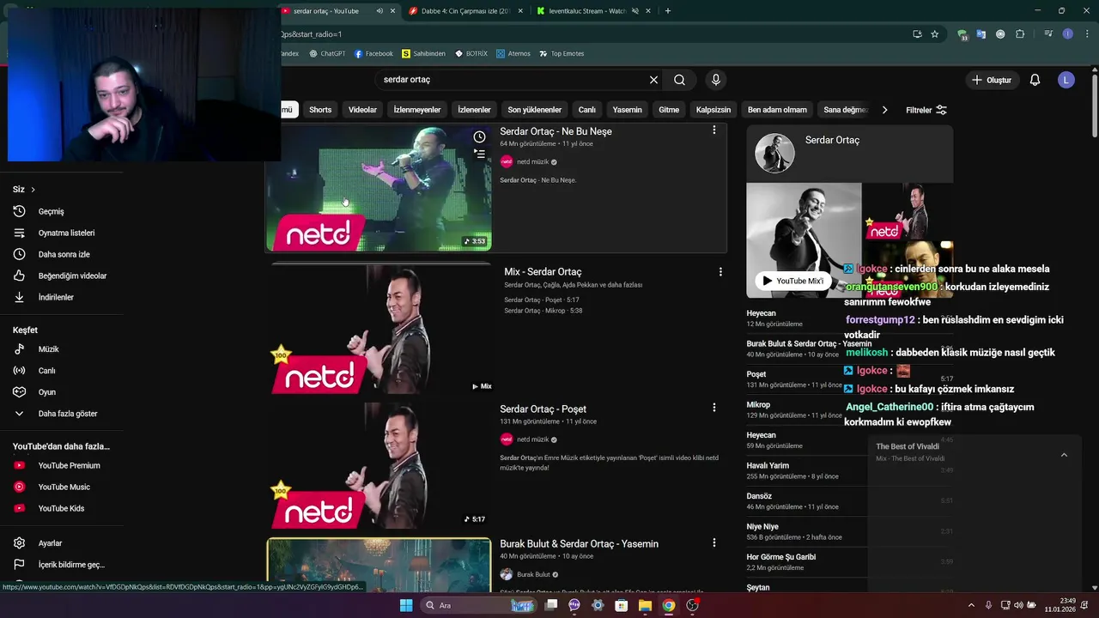Open the Filtreler filter menu
The height and width of the screenshot is (618, 1099).
tap(926, 110)
